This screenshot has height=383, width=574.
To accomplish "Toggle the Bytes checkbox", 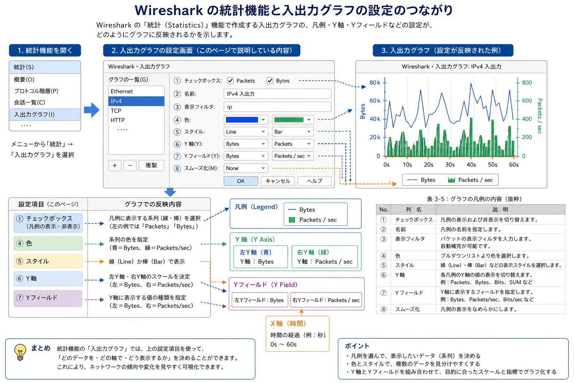I will [270, 81].
